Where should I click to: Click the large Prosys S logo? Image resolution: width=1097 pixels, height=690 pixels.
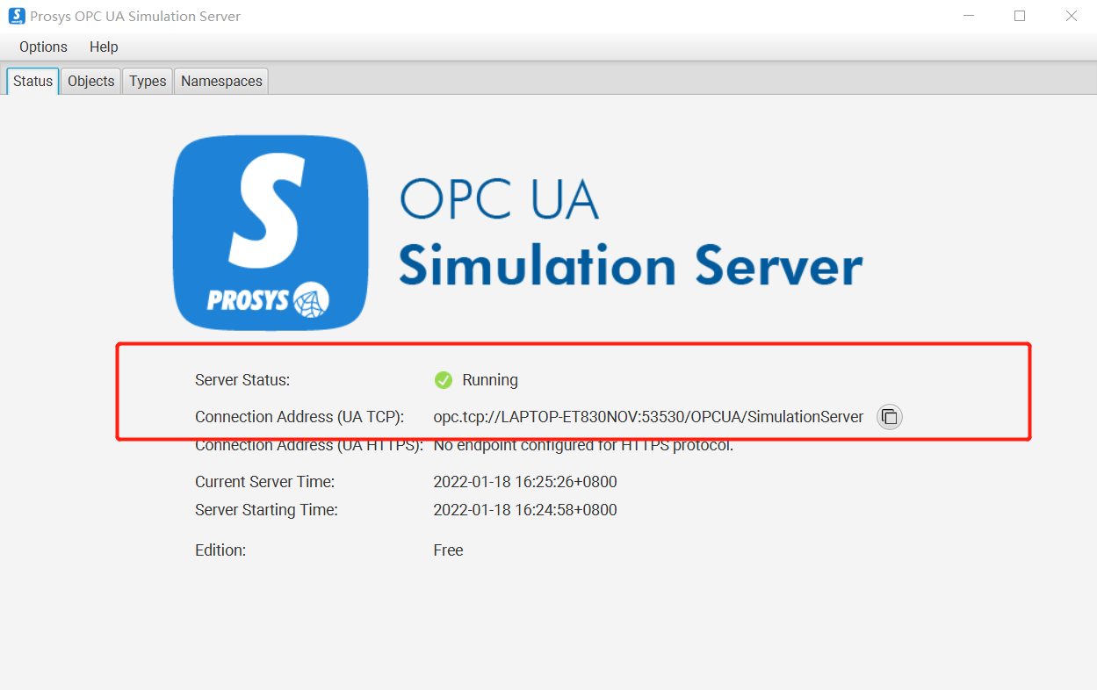point(271,233)
